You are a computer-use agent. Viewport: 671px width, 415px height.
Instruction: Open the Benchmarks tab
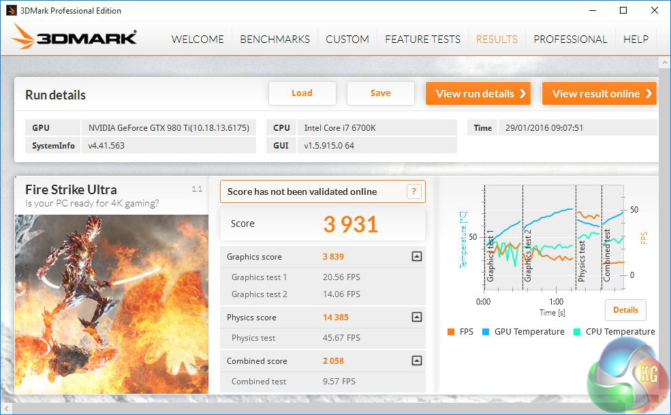click(x=275, y=39)
